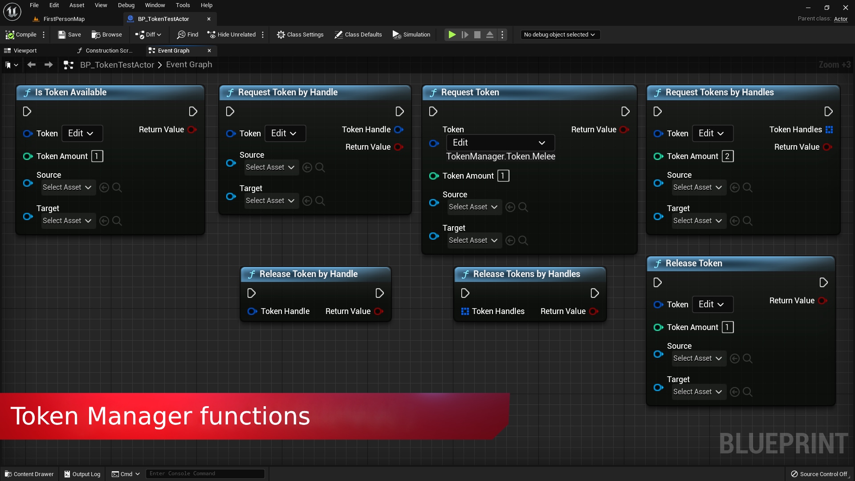Toggle Hide Unrelated nodes

pyautogui.click(x=232, y=35)
